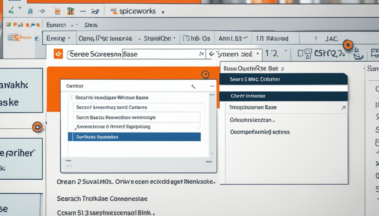Select the Soveretscuee 8 Rrned Sgapiriurg row
Image resolution: width=379 pixels, height=216 pixels.
coord(137,127)
